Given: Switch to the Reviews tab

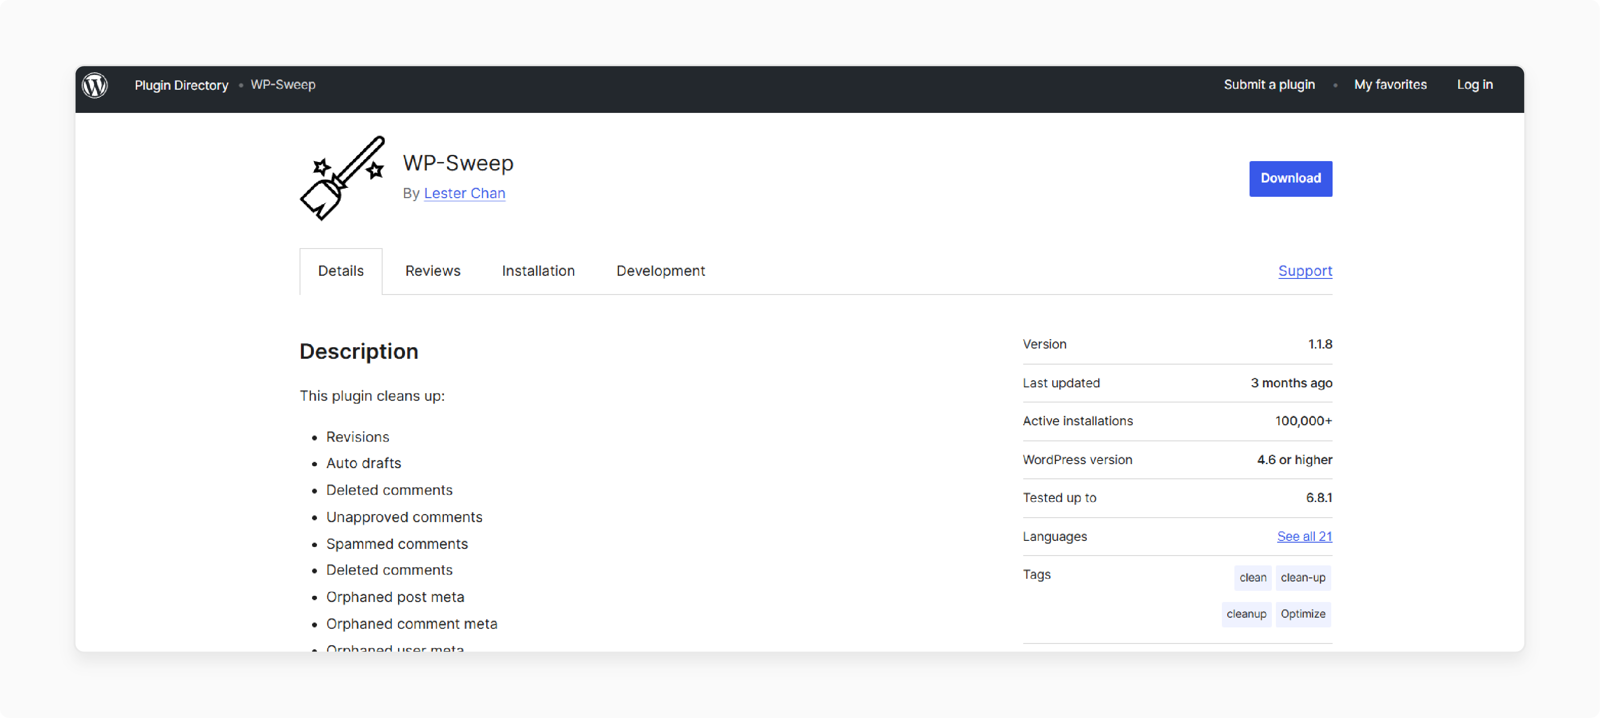Looking at the screenshot, I should (433, 271).
